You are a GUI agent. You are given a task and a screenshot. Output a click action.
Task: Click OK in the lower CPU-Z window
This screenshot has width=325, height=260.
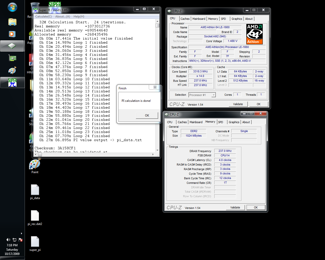(x=256, y=207)
